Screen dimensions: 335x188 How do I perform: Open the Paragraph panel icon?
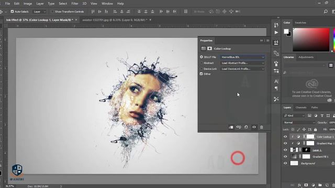coord(276,88)
